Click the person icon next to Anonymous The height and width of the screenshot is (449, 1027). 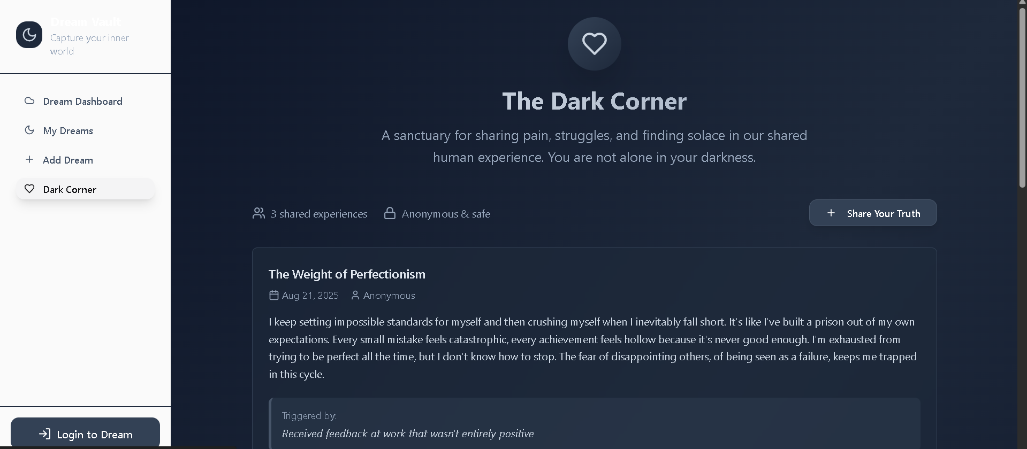(x=355, y=296)
